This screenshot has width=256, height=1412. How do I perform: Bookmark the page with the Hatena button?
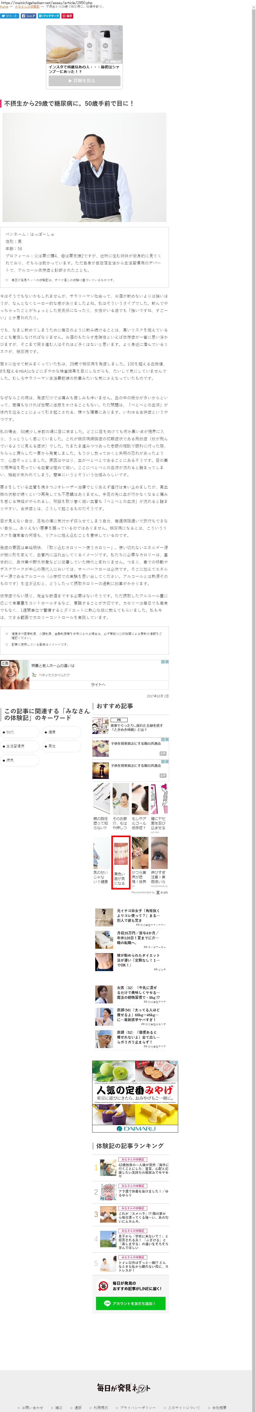click(x=49, y=16)
